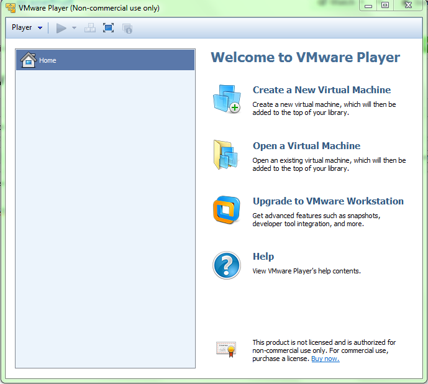Viewport: 428px width, 384px height.
Task: Click the license certificate icon
Action: tap(226, 349)
